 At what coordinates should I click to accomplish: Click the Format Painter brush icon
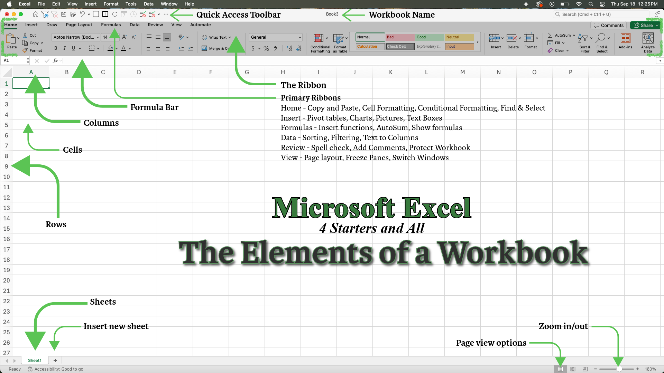pos(25,50)
